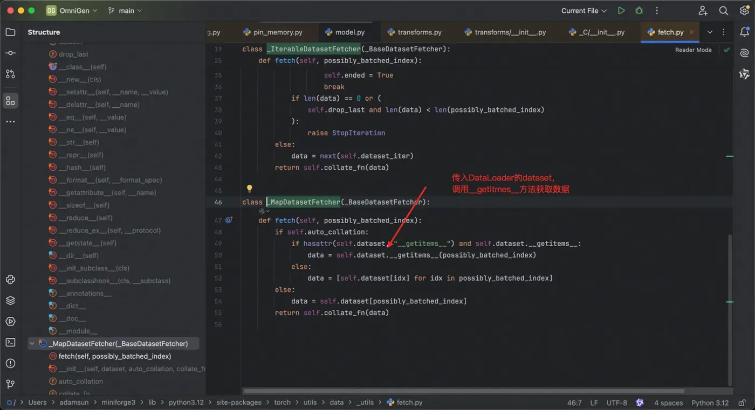Select __setattr__(self, __name, __value) in Structure
755x410 pixels.
point(113,92)
